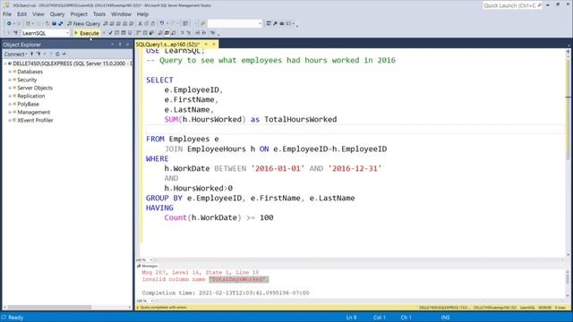Toggle Include Actual Execution Plan
This screenshot has height=322, width=573.
click(x=139, y=33)
